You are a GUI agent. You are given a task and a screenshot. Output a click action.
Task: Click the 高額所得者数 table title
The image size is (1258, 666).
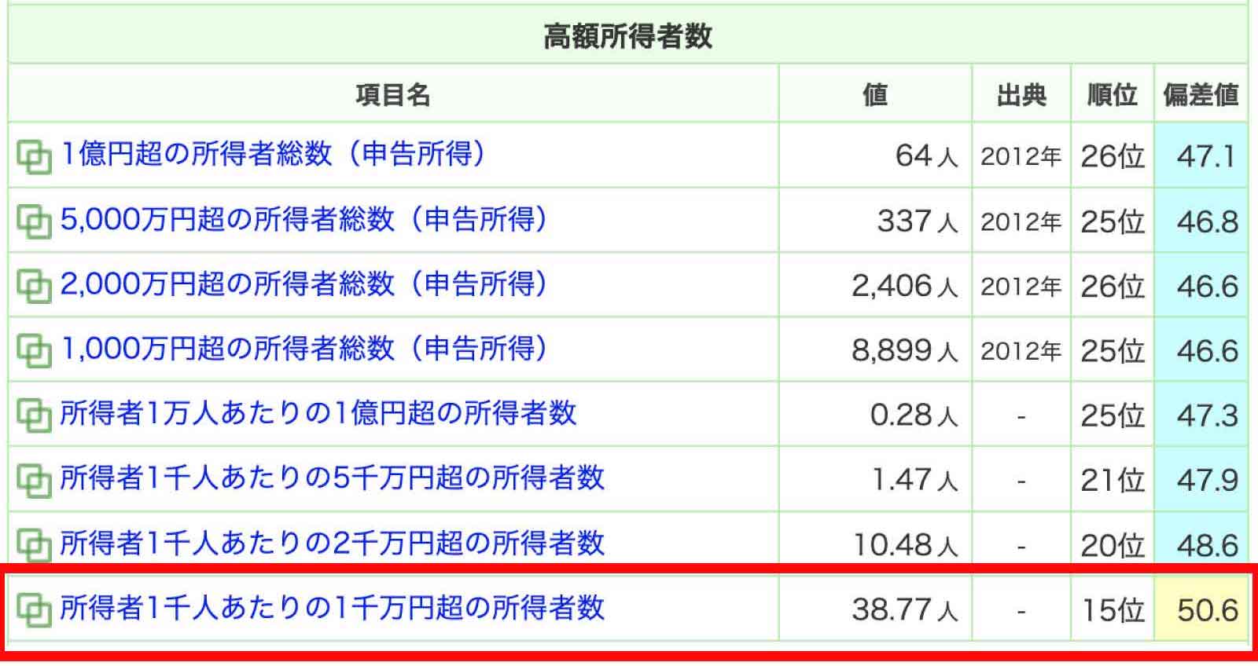628,36
